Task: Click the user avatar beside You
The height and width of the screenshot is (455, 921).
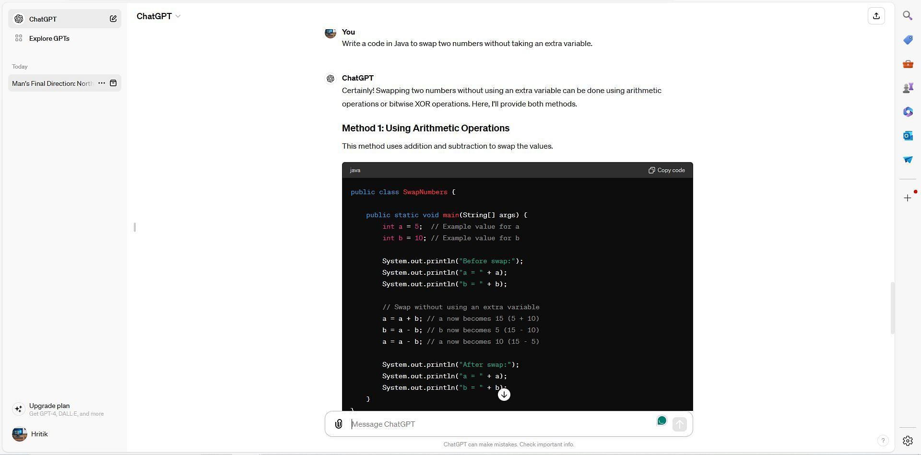Action: [x=331, y=33]
